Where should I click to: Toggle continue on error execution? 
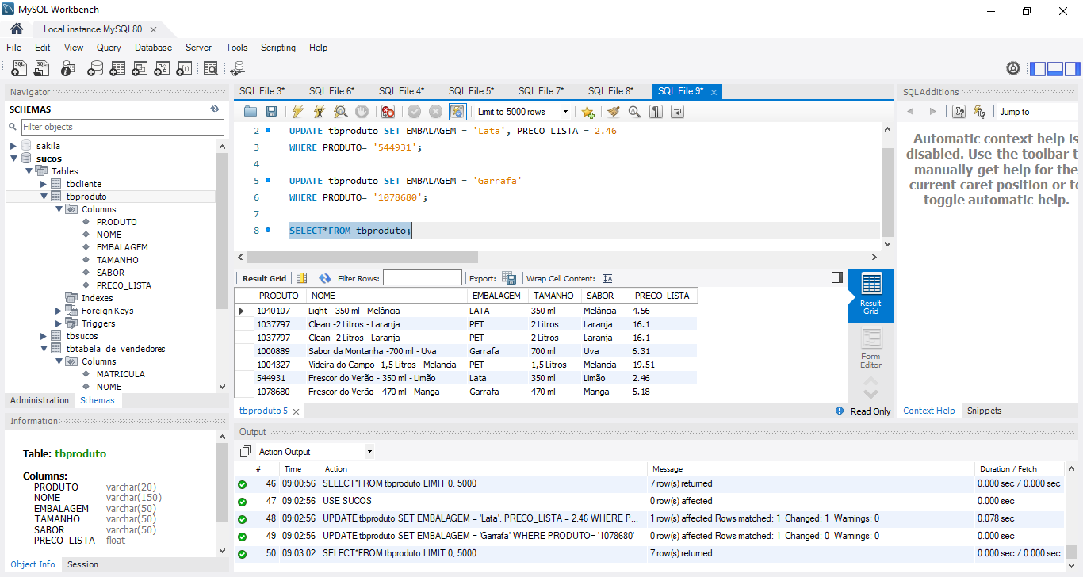coord(388,112)
